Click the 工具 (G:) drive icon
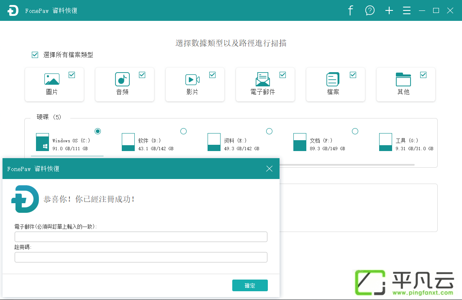Viewport: 462px width, 300px height. (x=385, y=142)
